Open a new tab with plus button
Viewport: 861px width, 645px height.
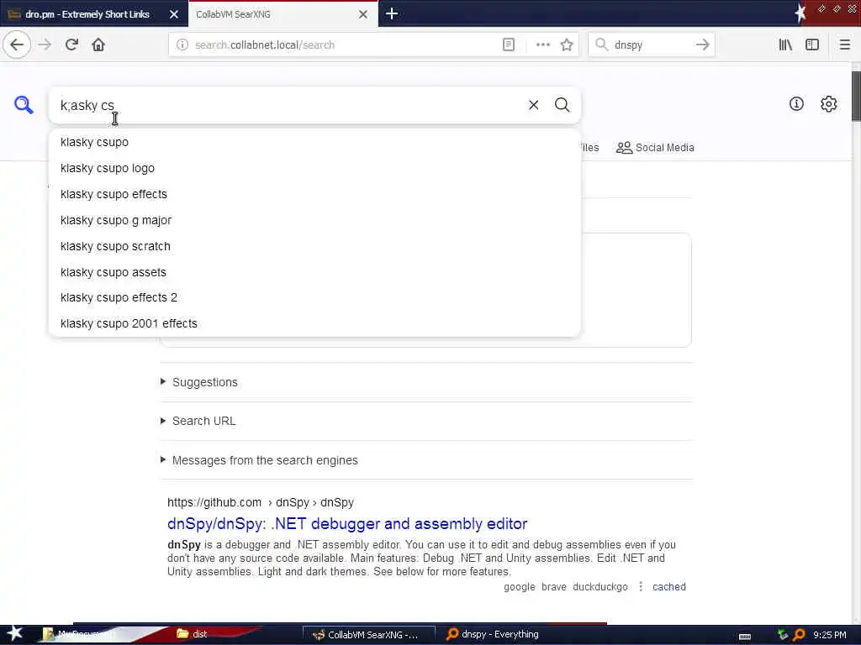click(392, 13)
